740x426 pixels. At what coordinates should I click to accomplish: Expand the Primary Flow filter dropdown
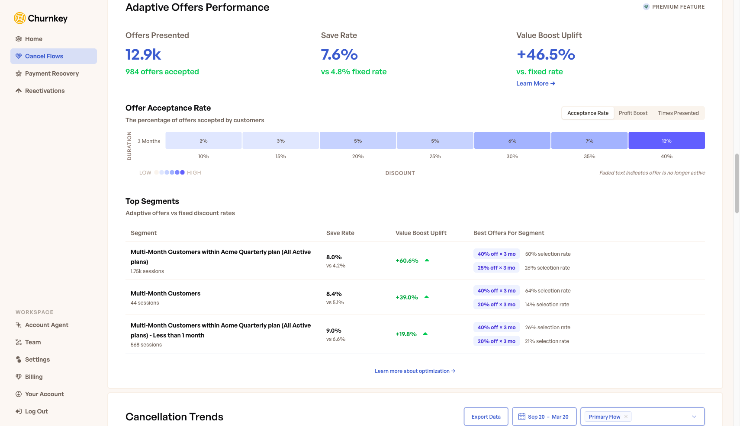point(694,416)
